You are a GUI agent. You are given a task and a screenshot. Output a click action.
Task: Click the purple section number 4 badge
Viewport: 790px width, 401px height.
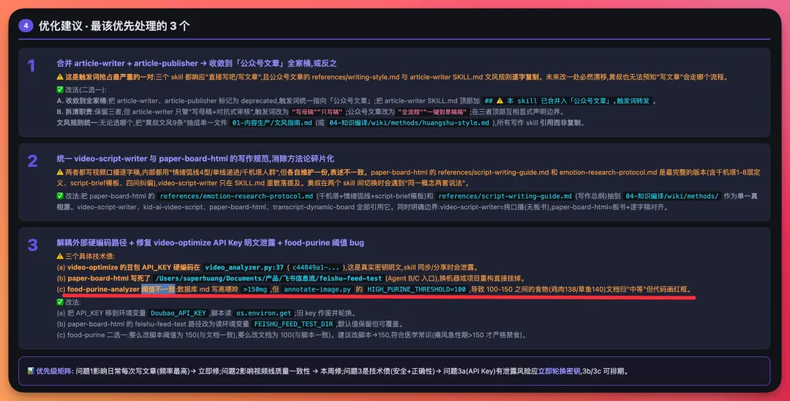click(26, 25)
